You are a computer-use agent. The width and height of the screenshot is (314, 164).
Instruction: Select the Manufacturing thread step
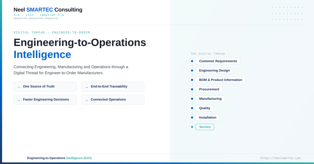[210, 99]
